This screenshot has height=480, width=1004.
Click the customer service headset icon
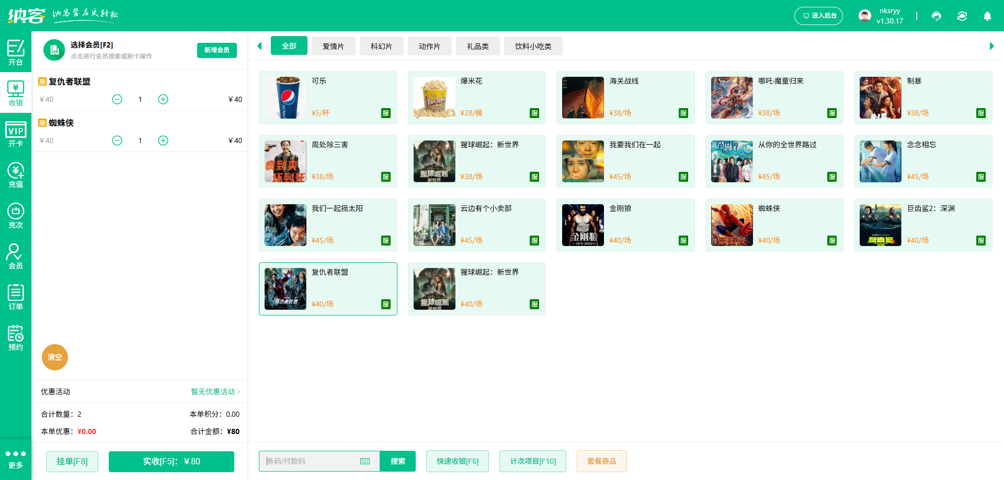coord(937,16)
